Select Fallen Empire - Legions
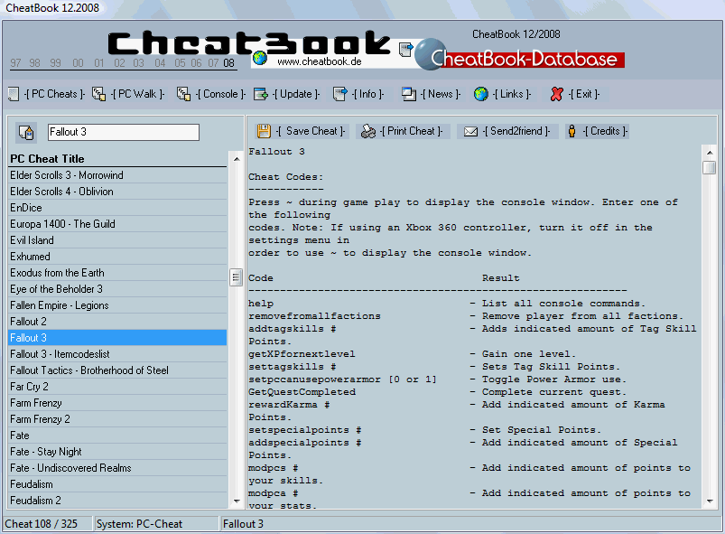The width and height of the screenshot is (725, 534). (x=118, y=305)
